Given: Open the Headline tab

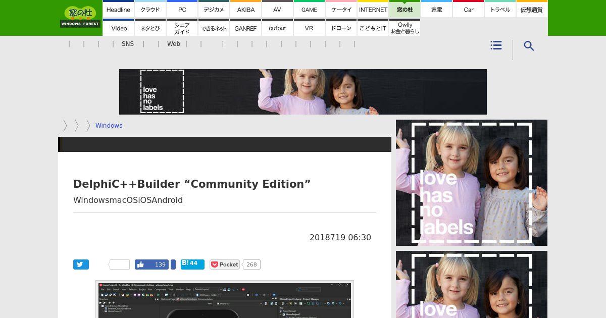Looking at the screenshot, I should [x=118, y=9].
